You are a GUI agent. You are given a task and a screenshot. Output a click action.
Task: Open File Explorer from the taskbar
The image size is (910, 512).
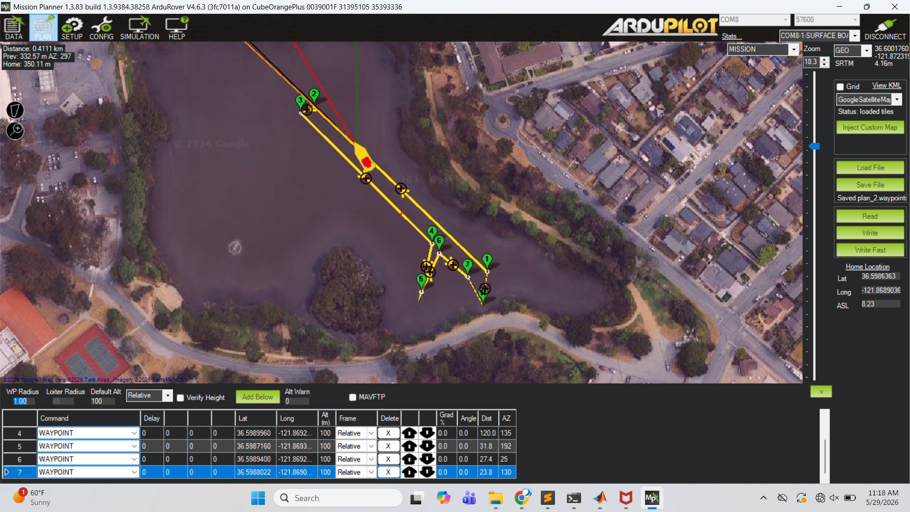click(496, 498)
